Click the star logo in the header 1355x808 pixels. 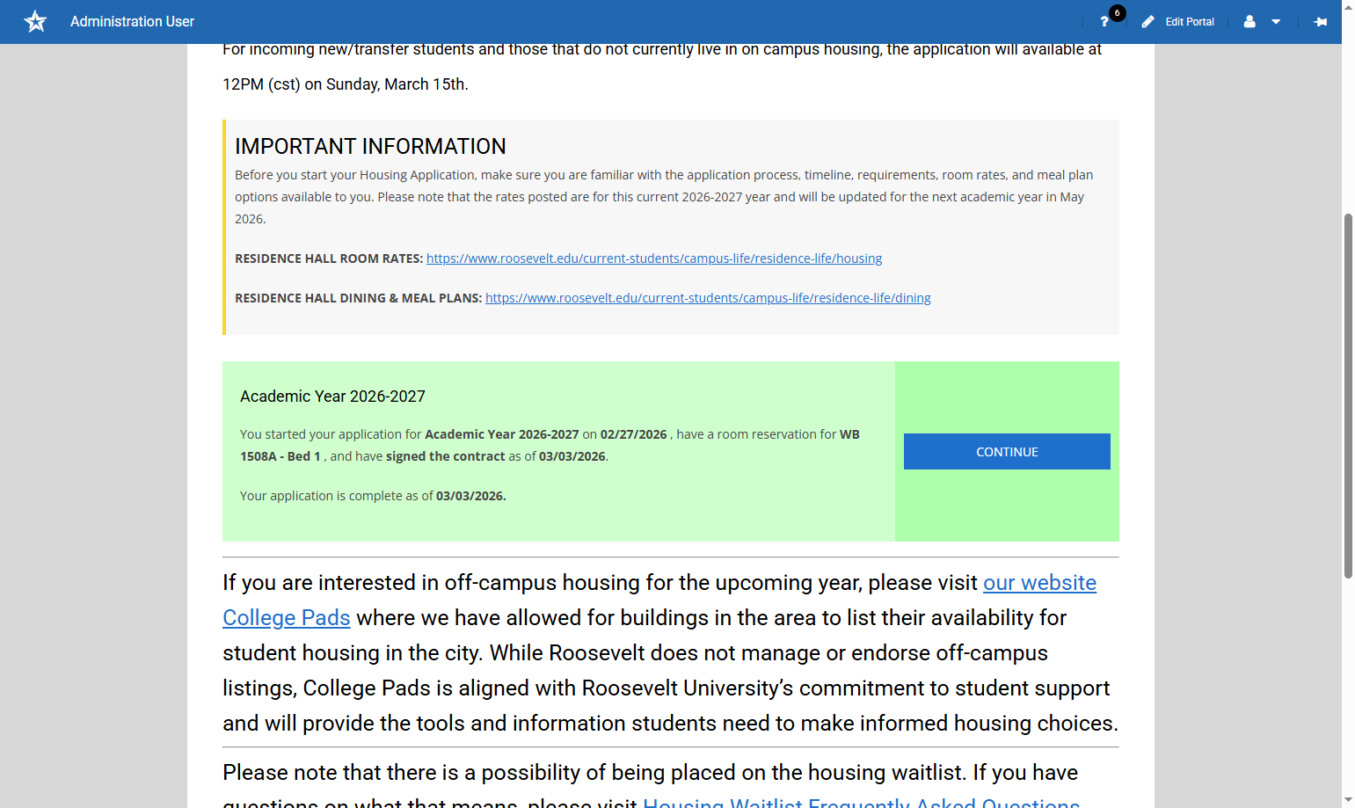click(35, 21)
